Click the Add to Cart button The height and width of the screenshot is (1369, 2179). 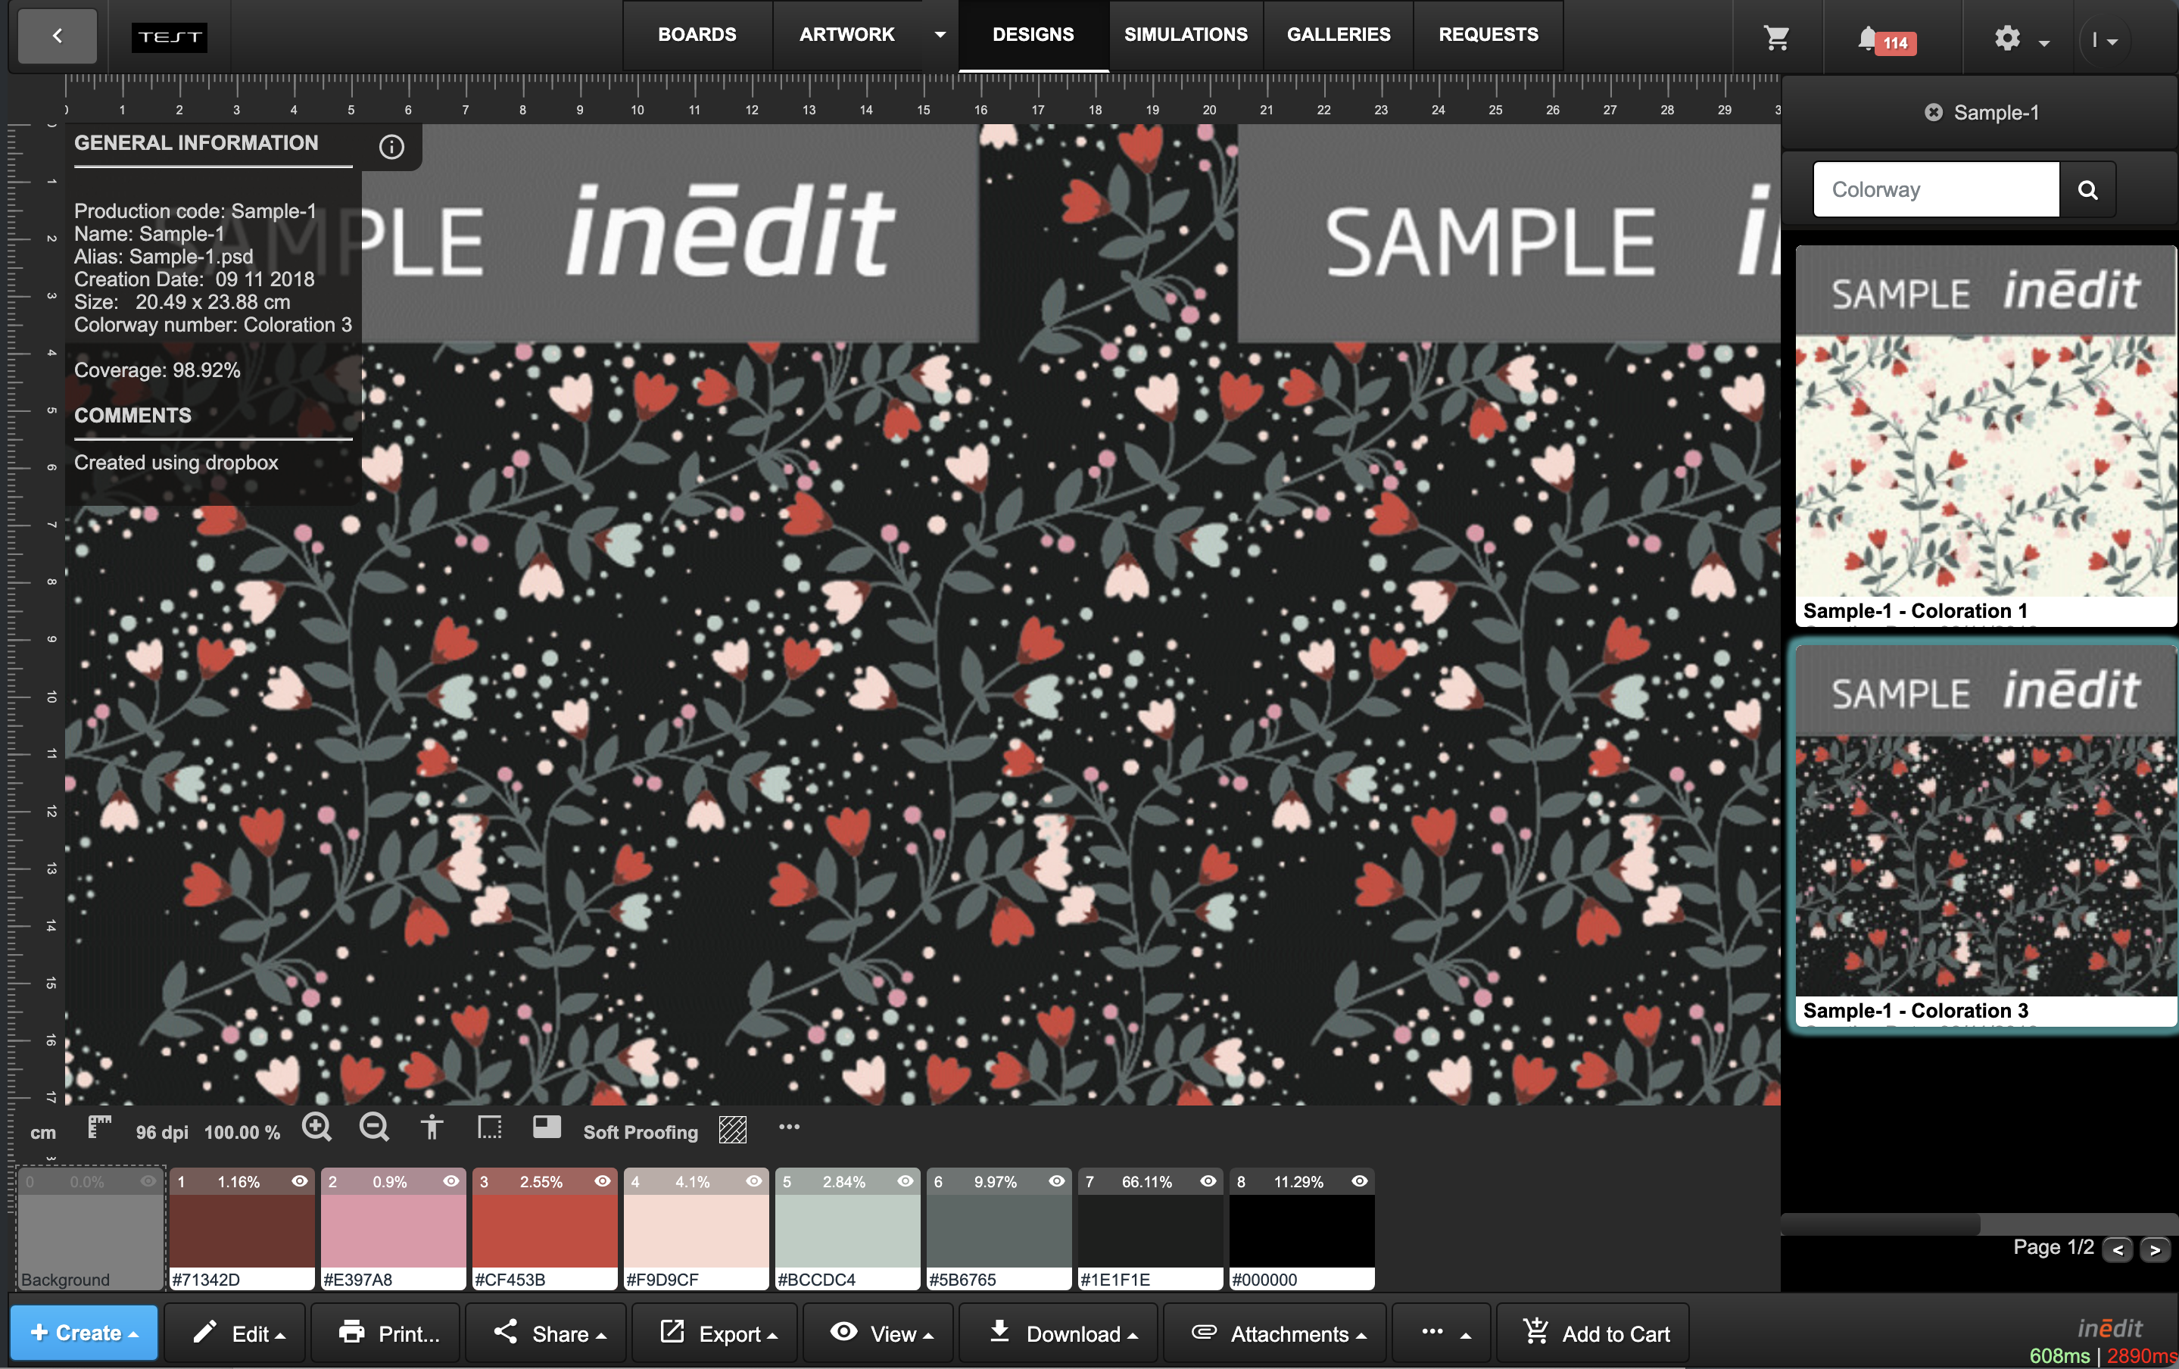pyautogui.click(x=1596, y=1333)
